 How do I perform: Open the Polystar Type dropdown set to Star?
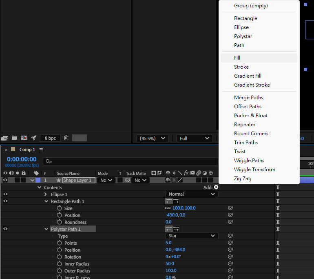[191, 236]
